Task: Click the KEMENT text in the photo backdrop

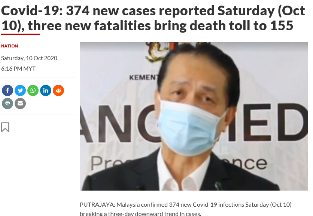Action: [x=144, y=77]
